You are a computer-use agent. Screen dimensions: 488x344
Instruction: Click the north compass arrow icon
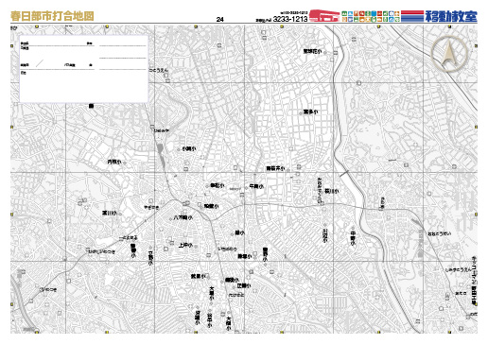449,53
